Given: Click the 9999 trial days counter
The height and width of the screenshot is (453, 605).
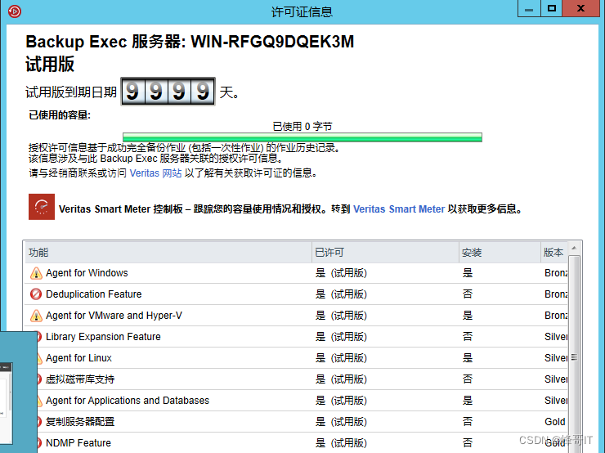Looking at the screenshot, I should coord(168,92).
